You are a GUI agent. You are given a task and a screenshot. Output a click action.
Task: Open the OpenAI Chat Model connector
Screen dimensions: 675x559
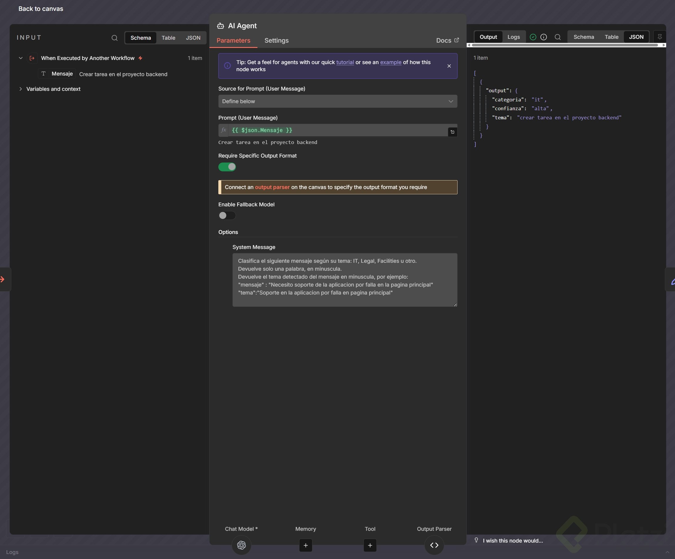(241, 545)
